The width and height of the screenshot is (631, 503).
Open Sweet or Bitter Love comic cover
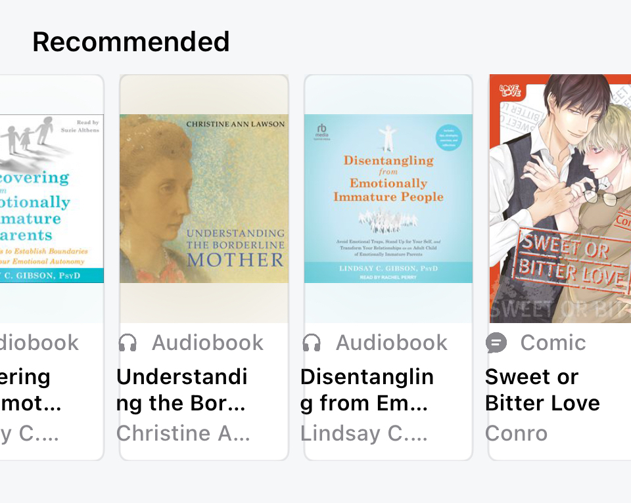[560, 198]
